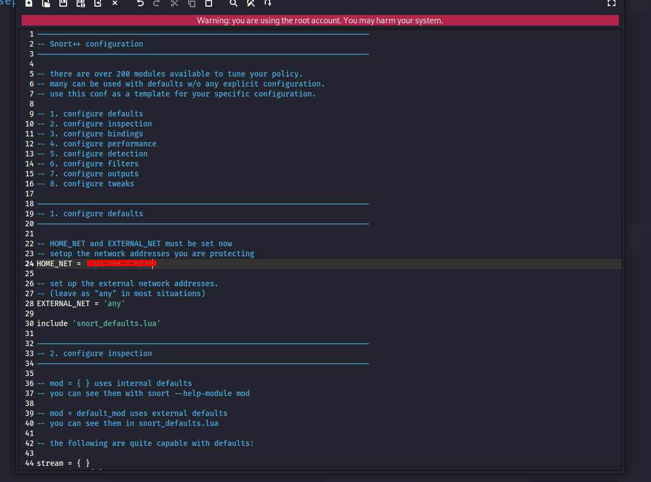The height and width of the screenshot is (482, 651).
Task: Click the Go to line icon
Action: (268, 3)
